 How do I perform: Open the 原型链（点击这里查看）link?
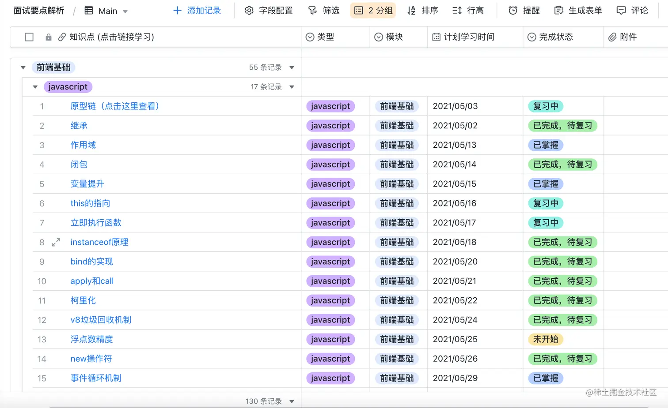pyautogui.click(x=115, y=106)
